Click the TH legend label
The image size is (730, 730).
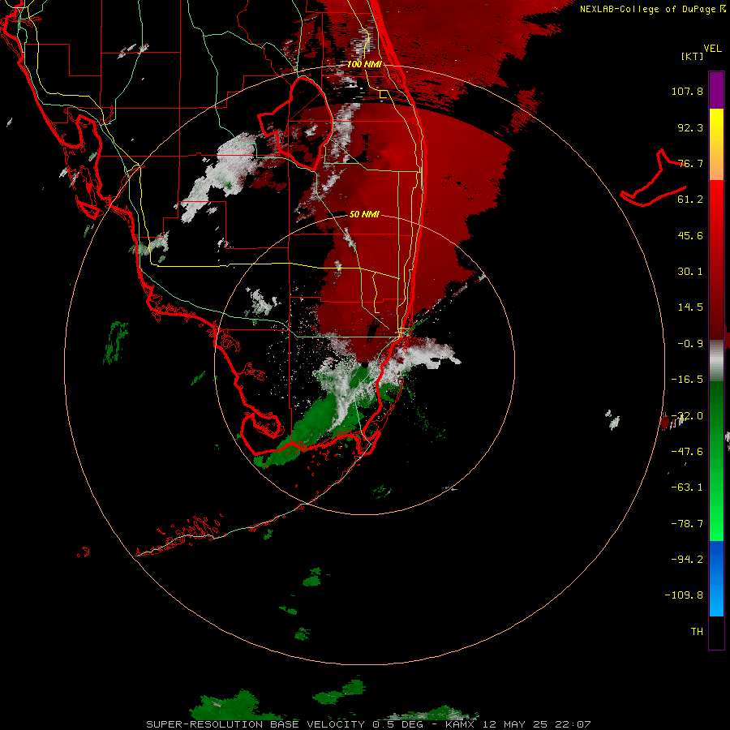coord(697,632)
